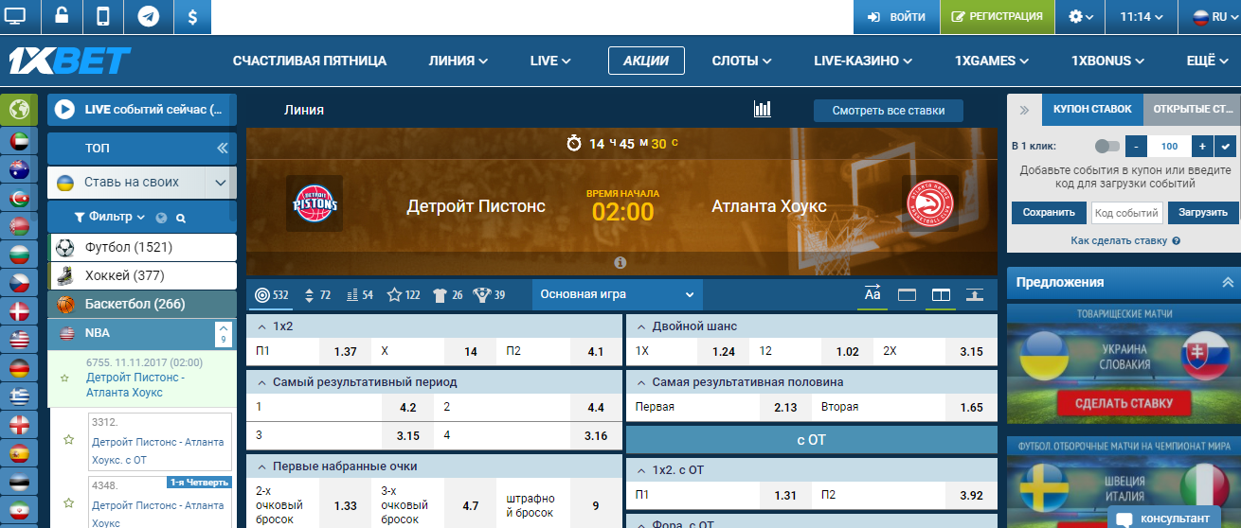Click the sidebar search magnifier icon
Screen dimensions: 1241x528
181,218
